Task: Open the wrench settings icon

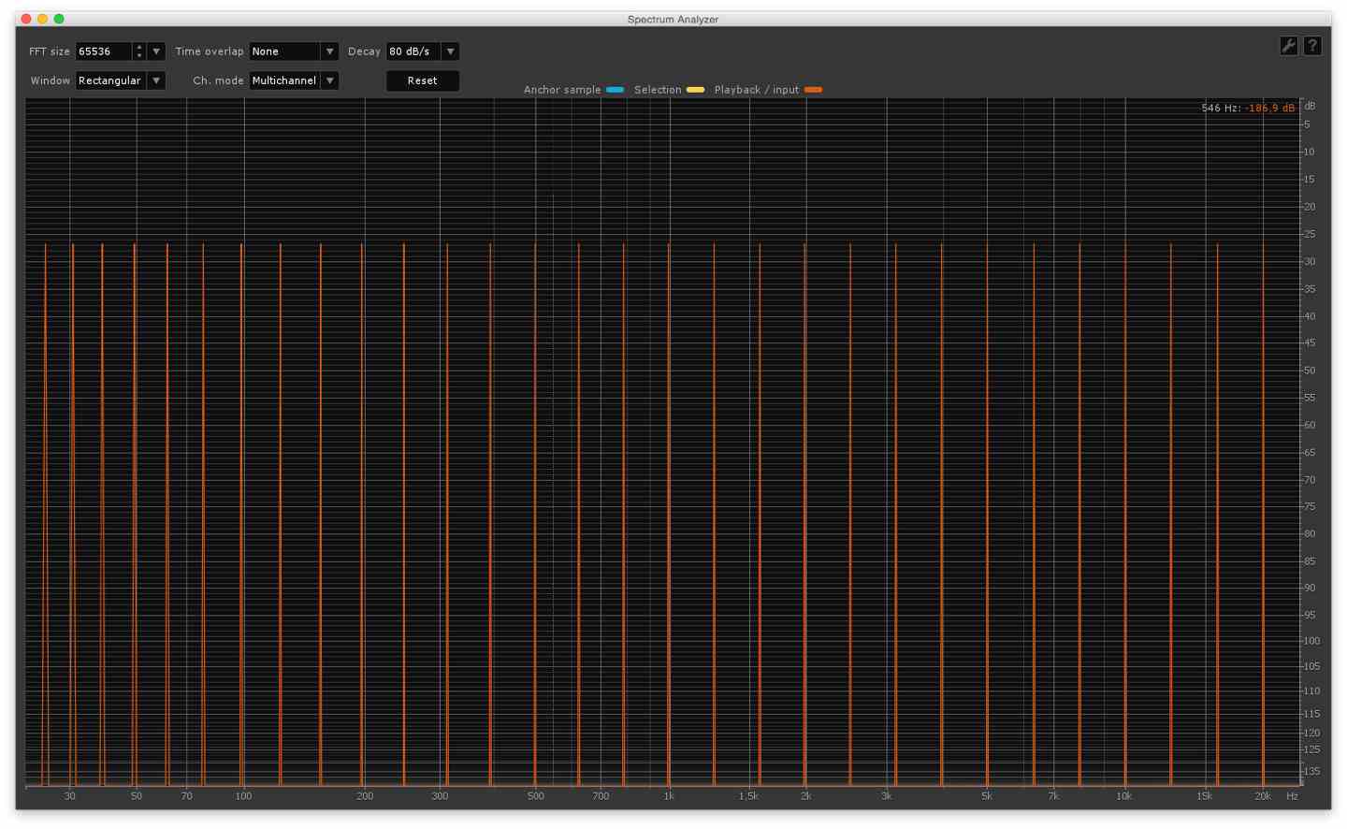Action: pyautogui.click(x=1288, y=46)
